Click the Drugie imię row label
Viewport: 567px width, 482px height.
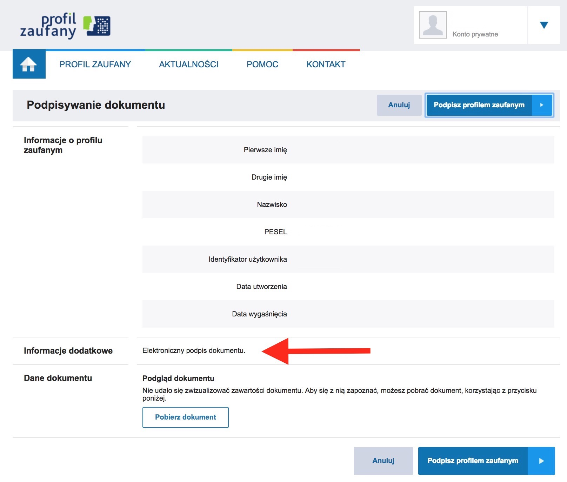tap(269, 177)
